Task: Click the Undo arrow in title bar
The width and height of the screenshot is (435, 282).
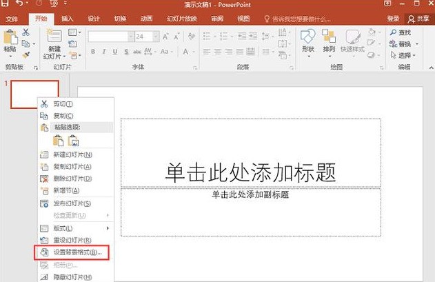Action: coord(19,5)
